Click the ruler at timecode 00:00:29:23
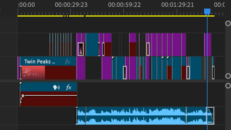 coord(71,5)
